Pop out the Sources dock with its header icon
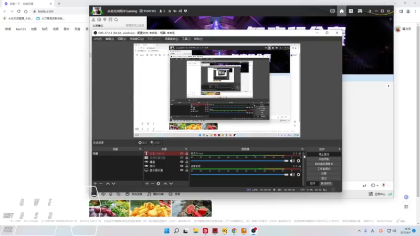Image resolution: width=420 pixels, height=236 pixels. [186, 149]
